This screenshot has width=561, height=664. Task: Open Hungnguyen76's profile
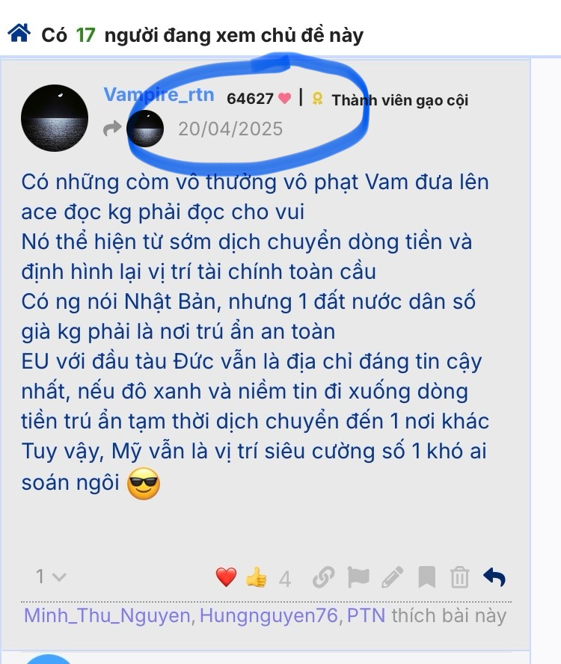[x=269, y=615]
